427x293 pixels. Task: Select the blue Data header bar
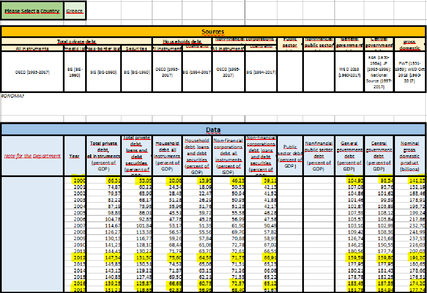point(213,130)
